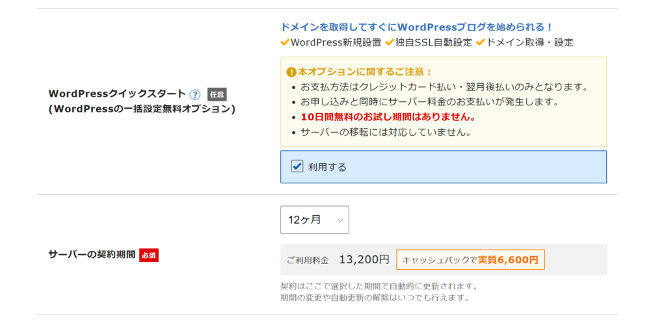
Task: Click the red 10日間無料 warning text
Action: pos(388,117)
